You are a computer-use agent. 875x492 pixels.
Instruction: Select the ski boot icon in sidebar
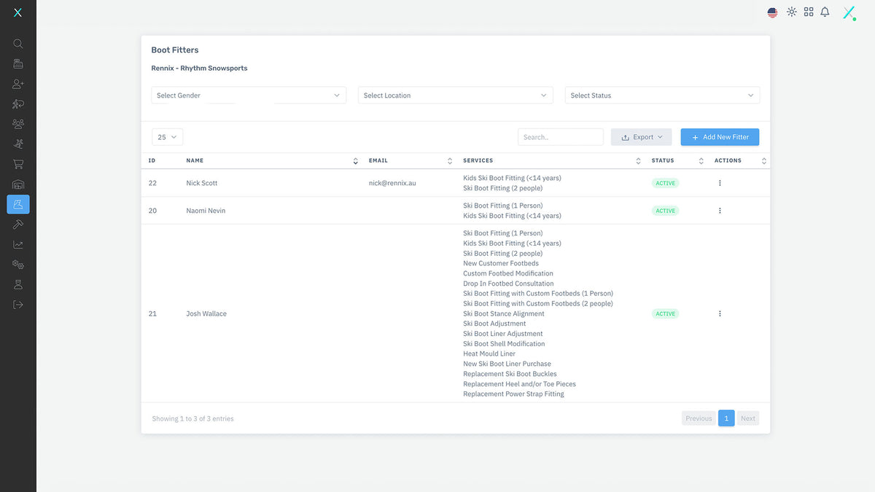[18, 204]
